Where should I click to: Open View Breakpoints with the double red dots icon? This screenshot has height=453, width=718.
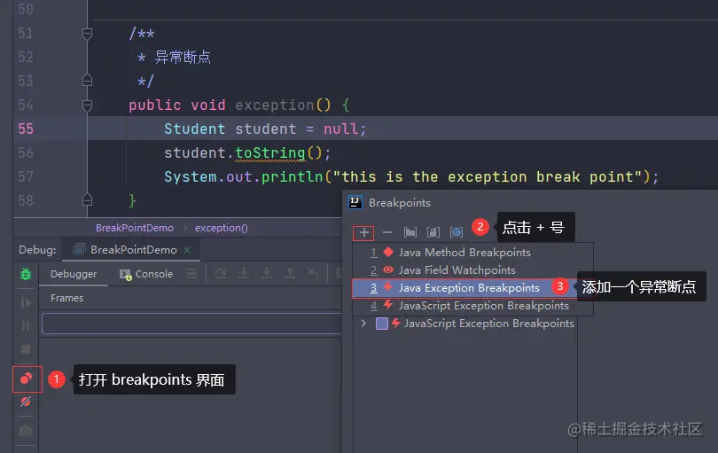(26, 379)
